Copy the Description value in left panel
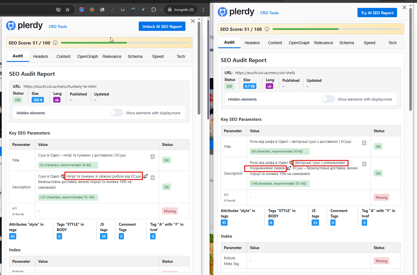 coord(153,178)
